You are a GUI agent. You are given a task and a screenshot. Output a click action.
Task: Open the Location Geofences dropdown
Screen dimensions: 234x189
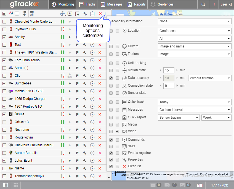[195, 31]
